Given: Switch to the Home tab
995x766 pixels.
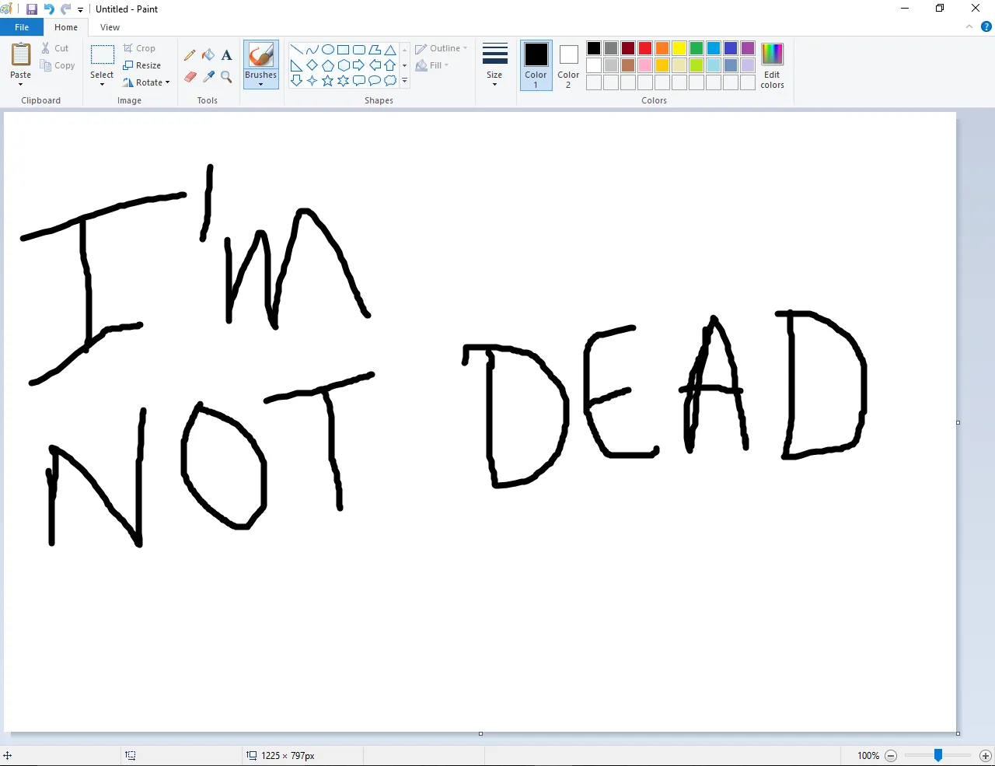Looking at the screenshot, I should click(66, 27).
